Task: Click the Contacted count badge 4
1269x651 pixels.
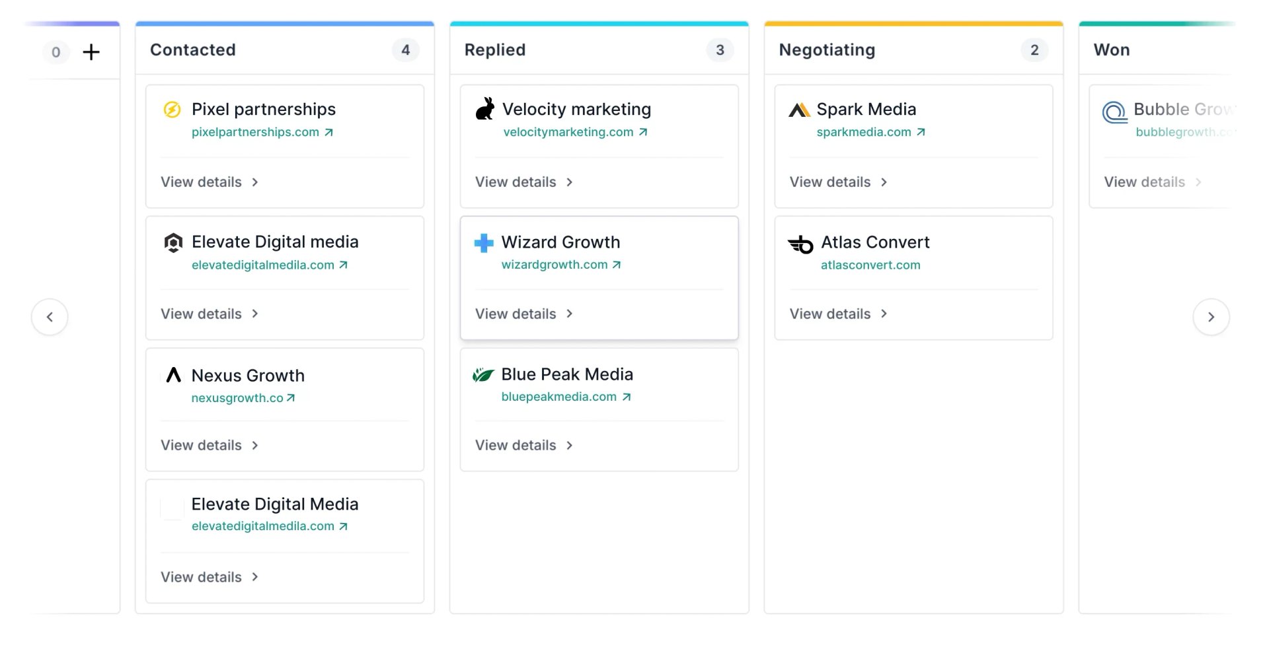Action: 406,50
